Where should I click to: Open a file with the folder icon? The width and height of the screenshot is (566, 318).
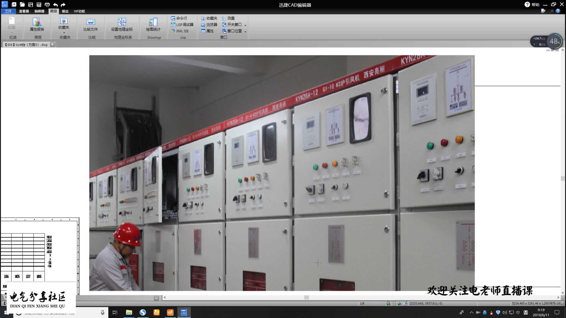(x=22, y=4)
